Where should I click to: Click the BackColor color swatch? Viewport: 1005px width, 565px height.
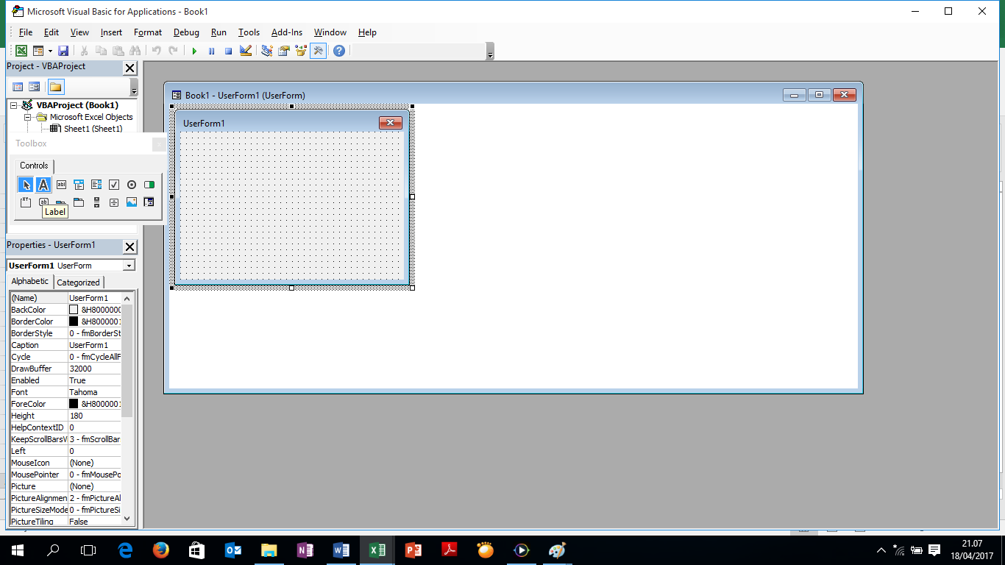pyautogui.click(x=74, y=310)
